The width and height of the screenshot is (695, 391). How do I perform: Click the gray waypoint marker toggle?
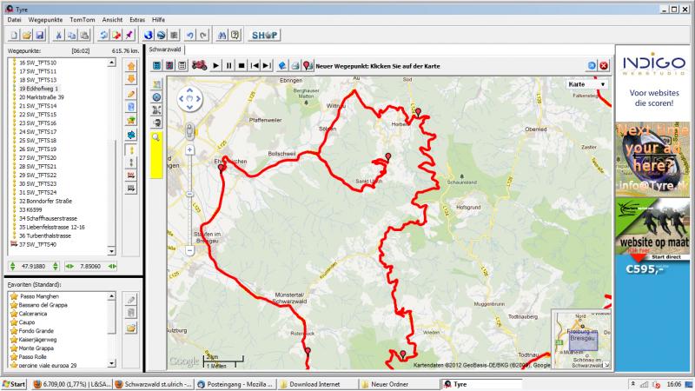pos(131,162)
